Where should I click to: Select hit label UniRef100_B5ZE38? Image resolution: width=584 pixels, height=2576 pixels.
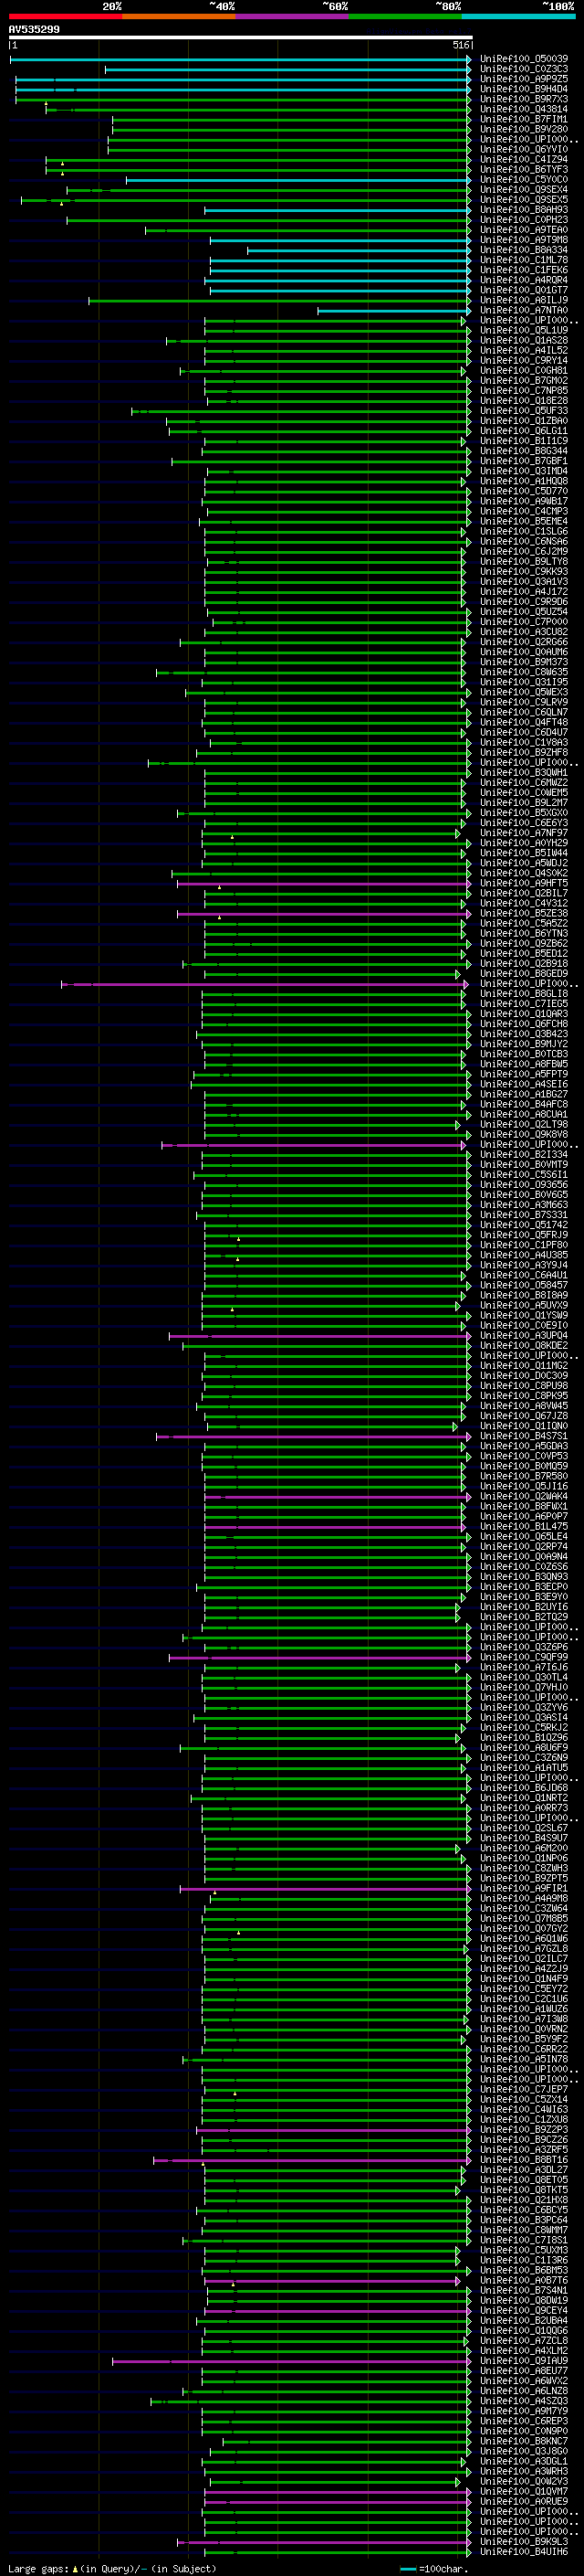click(x=524, y=913)
